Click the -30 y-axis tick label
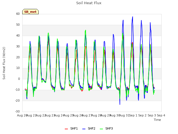 (17, 111)
